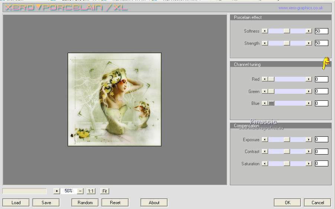Cancel the Porcelain dialog
This screenshot has height=209, width=335.
(x=318, y=203)
